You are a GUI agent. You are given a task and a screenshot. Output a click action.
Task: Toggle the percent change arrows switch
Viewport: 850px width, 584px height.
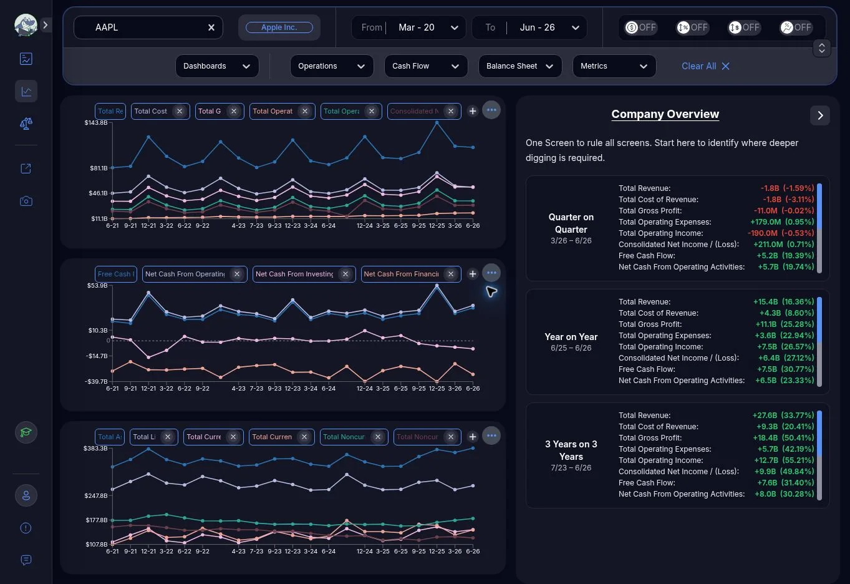coord(693,27)
